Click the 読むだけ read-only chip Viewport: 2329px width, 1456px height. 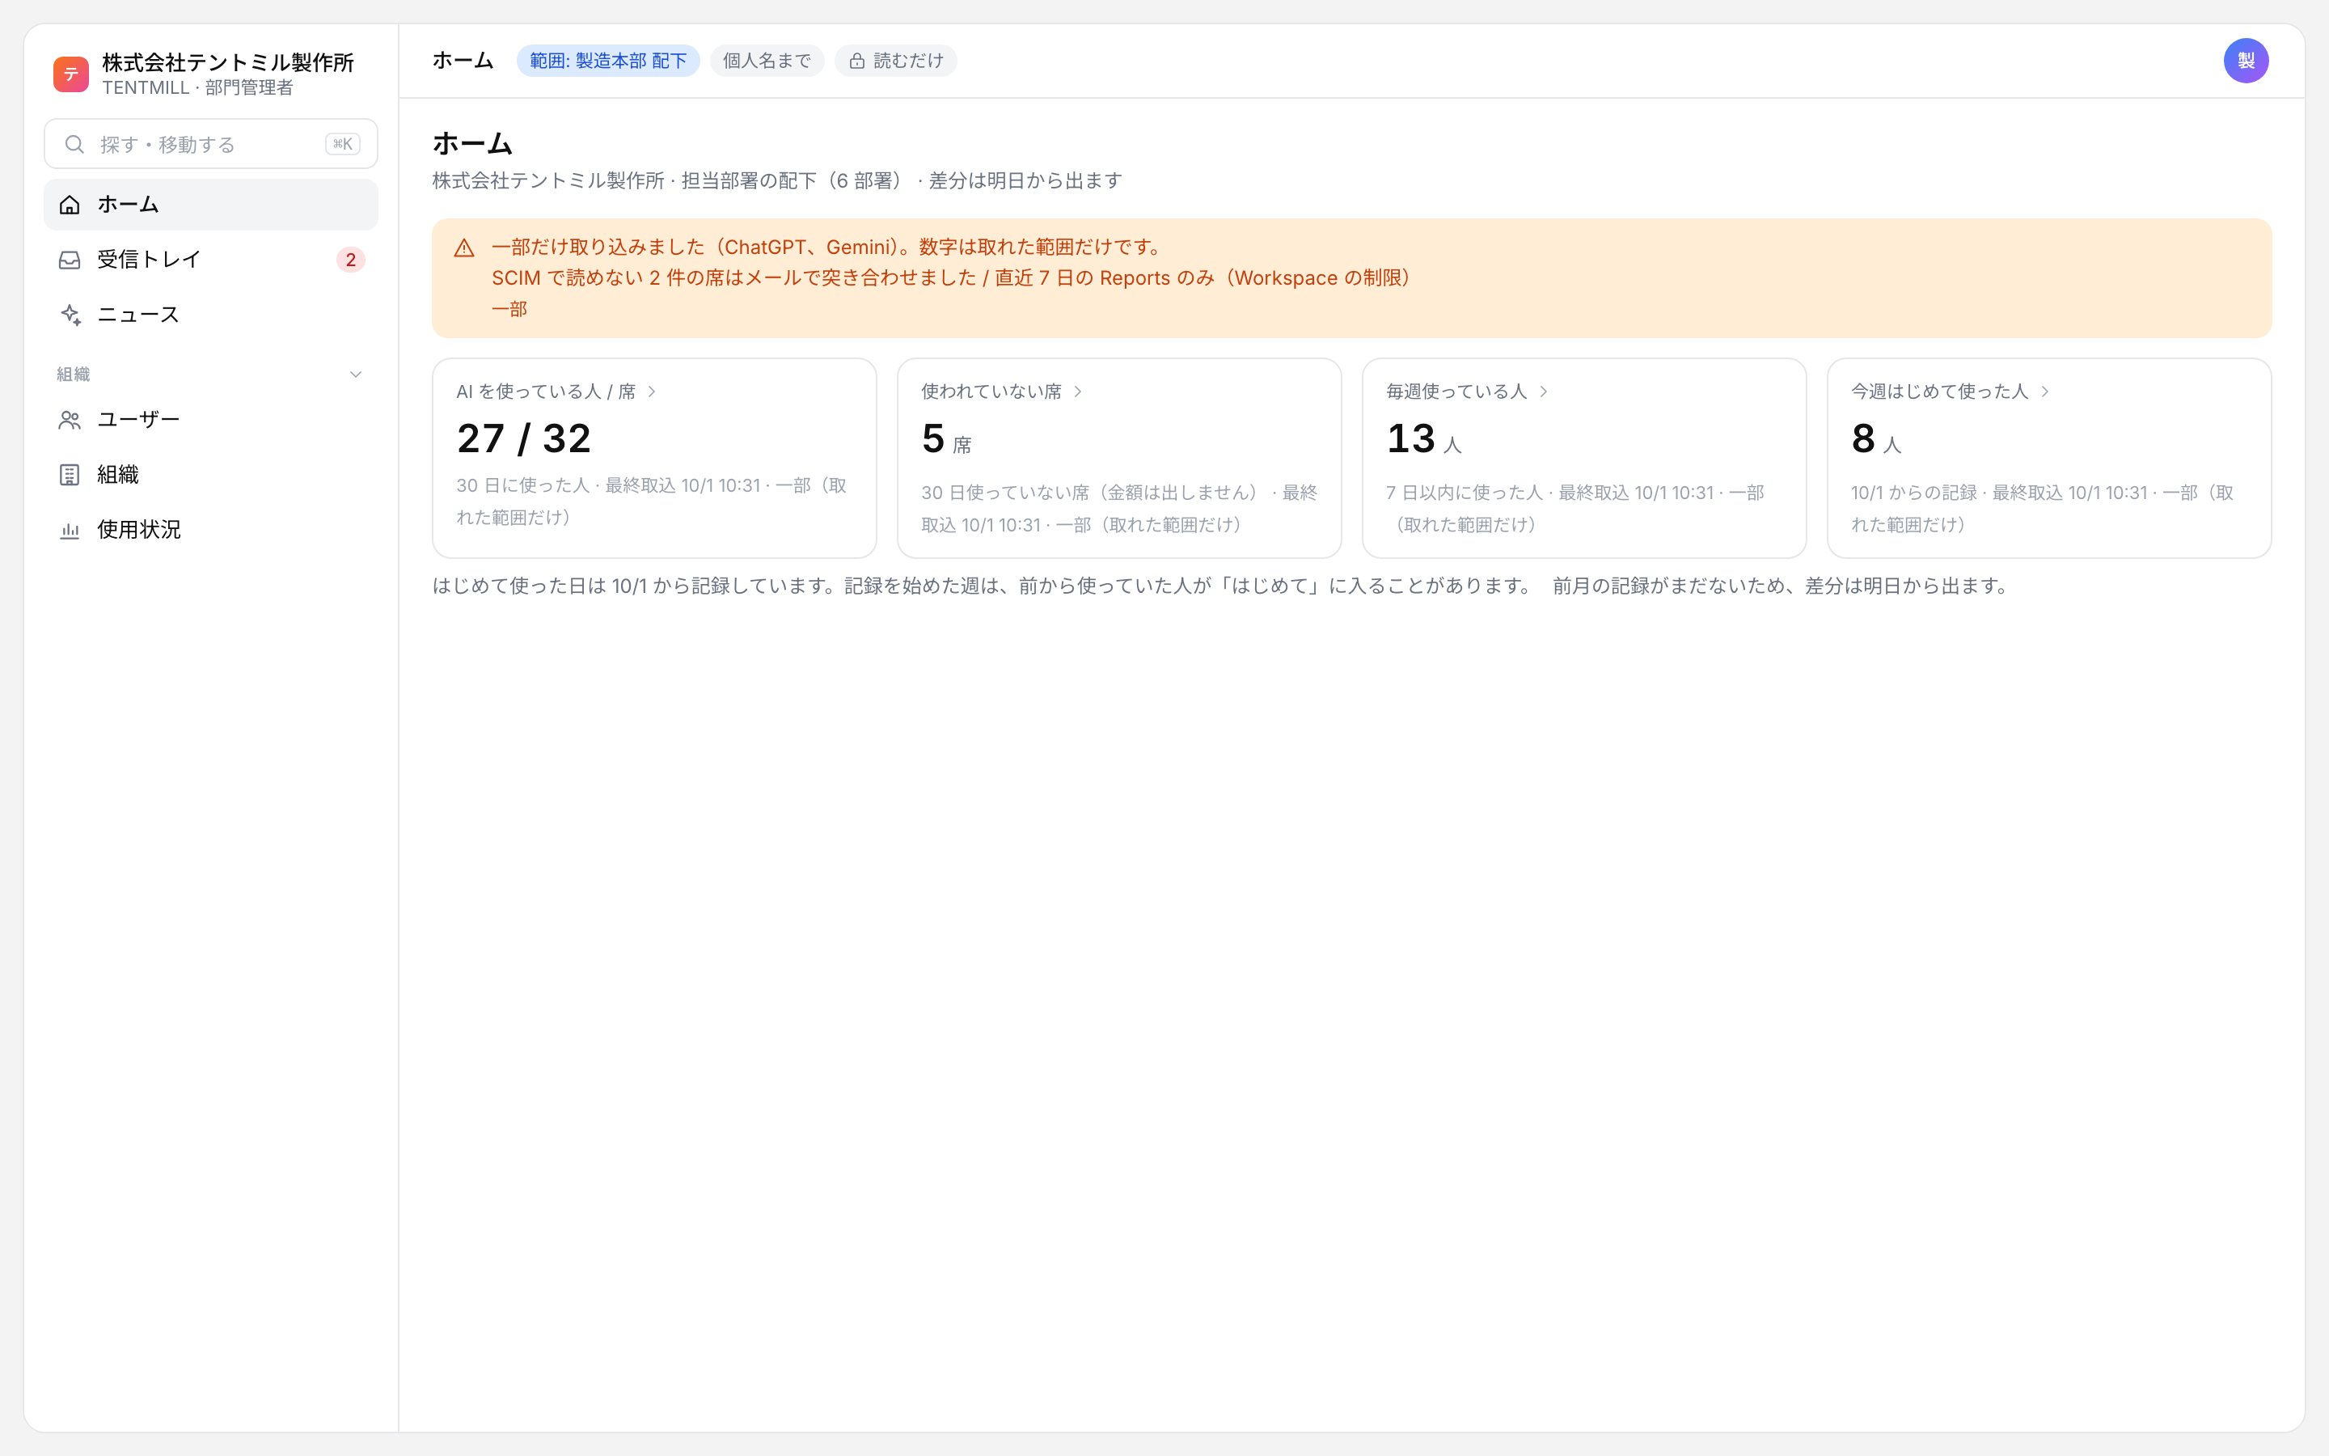point(896,61)
